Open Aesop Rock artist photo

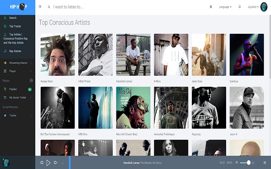(x=58, y=55)
